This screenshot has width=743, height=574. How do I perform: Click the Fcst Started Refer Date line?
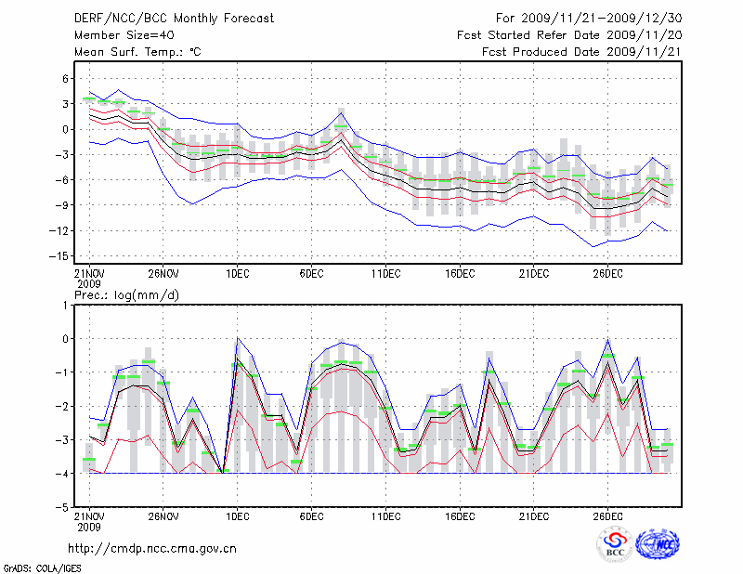click(x=569, y=35)
